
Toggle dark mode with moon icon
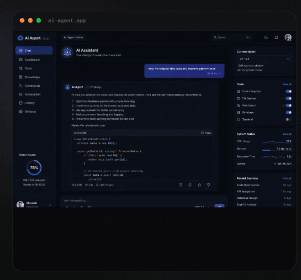266,37
